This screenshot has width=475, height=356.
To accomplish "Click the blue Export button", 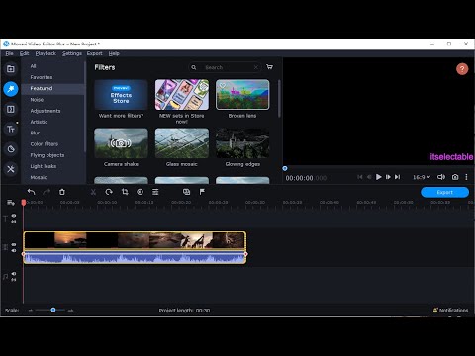I will (444, 192).
